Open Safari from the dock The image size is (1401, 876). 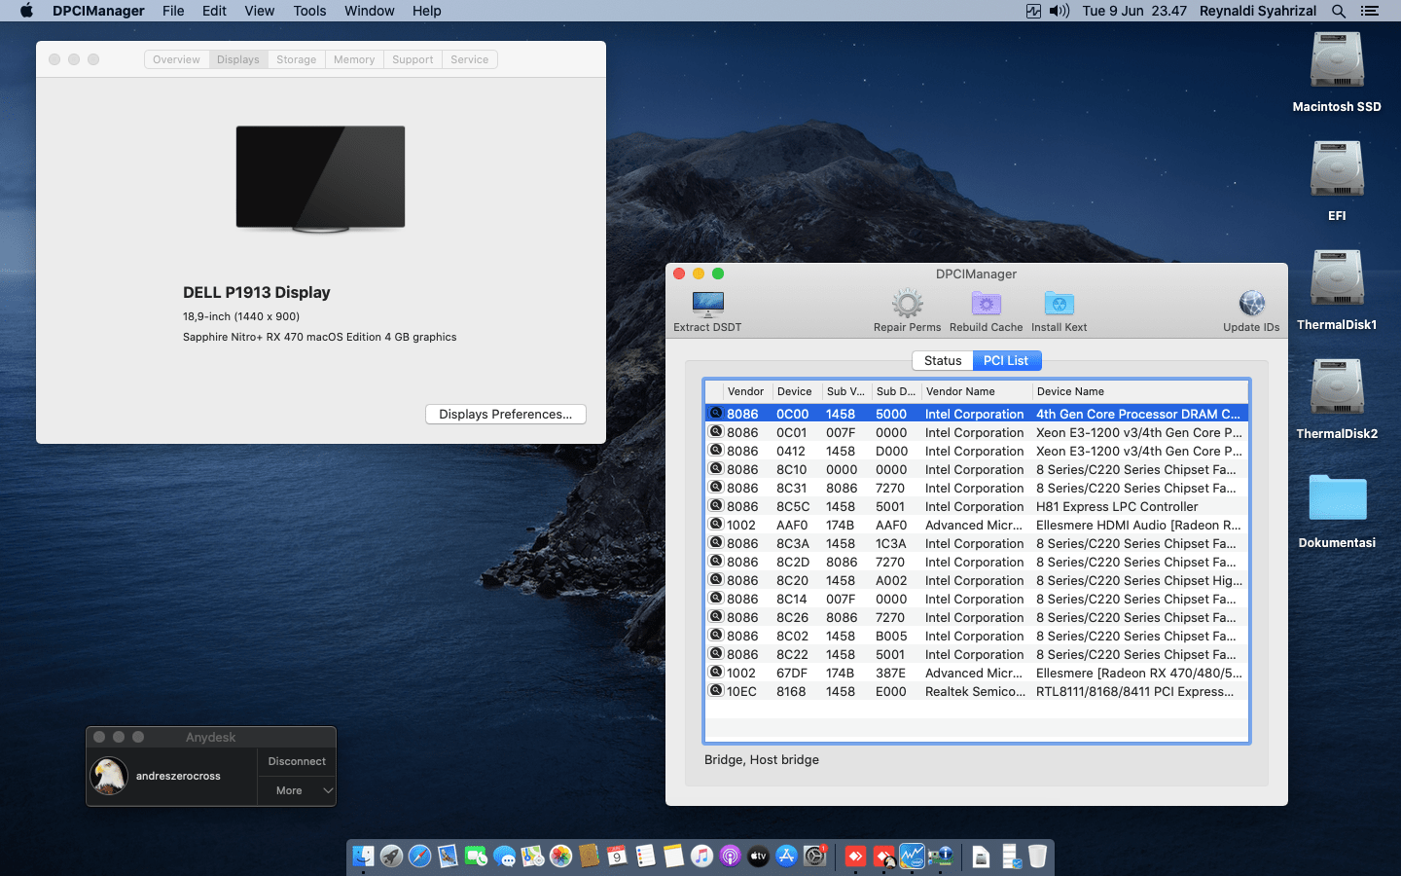click(x=419, y=857)
